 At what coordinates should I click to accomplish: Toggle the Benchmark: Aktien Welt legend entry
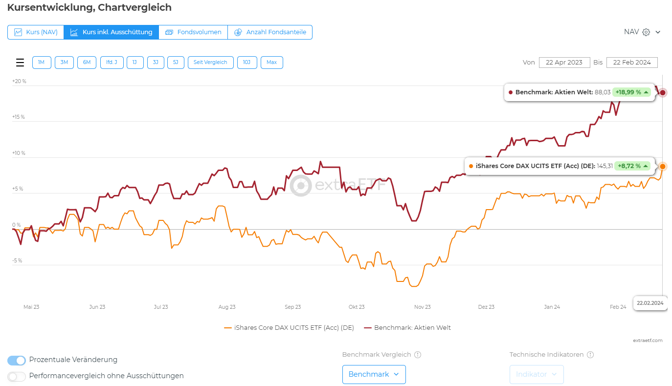pyautogui.click(x=407, y=327)
